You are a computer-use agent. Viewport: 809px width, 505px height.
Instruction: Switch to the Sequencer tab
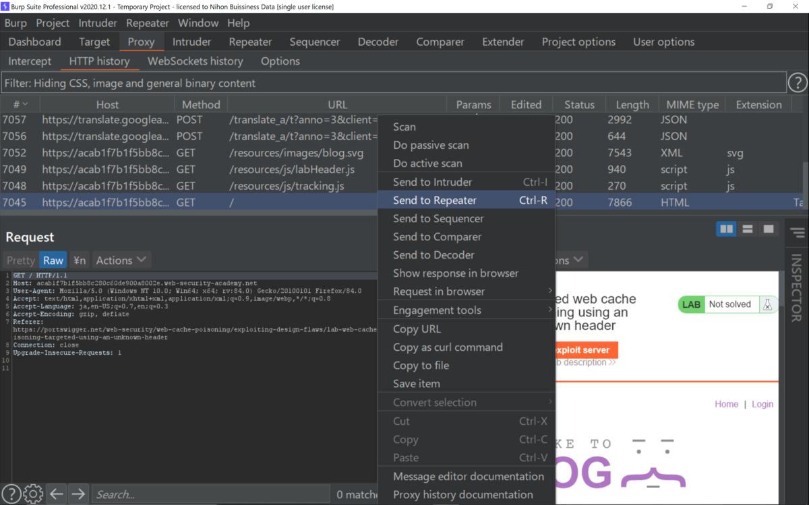point(315,42)
